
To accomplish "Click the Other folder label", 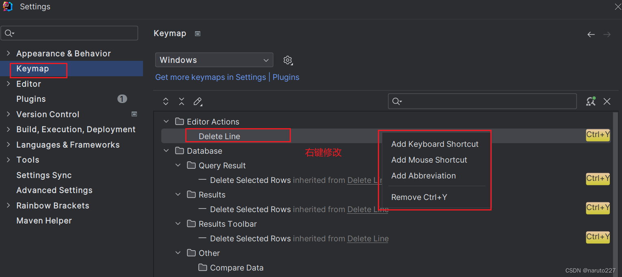I will pyautogui.click(x=209, y=253).
